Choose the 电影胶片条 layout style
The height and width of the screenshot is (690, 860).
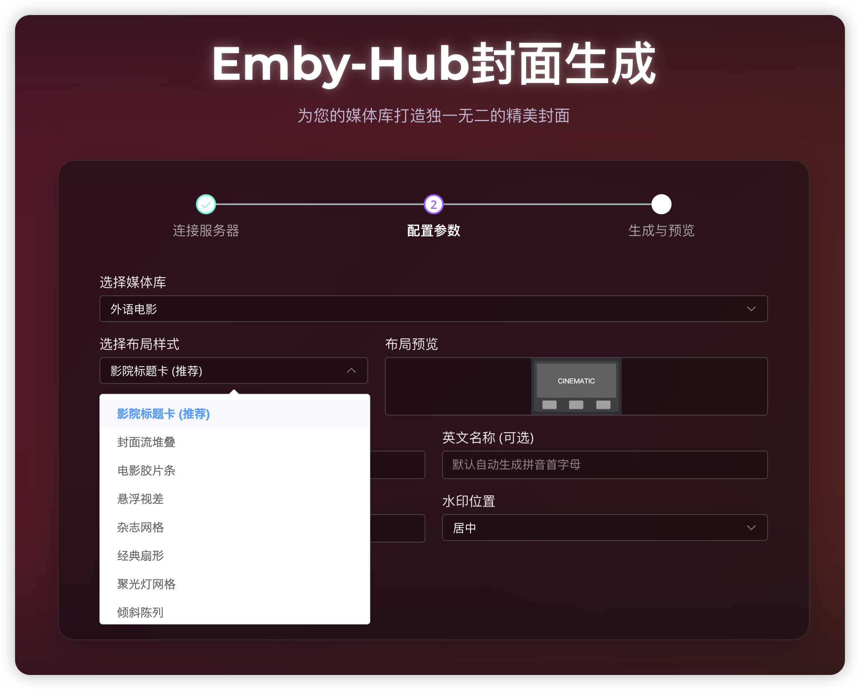(146, 471)
